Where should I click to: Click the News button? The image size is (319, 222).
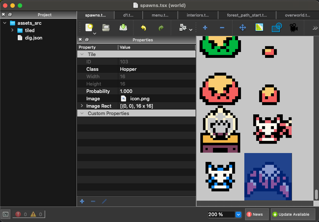[254, 214]
